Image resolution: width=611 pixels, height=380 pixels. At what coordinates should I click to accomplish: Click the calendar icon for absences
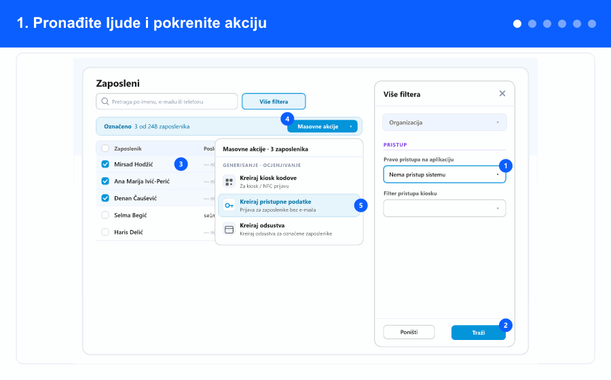(x=229, y=230)
